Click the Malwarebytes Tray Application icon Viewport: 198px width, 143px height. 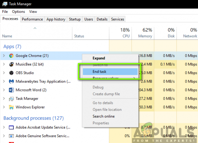coord(11,82)
